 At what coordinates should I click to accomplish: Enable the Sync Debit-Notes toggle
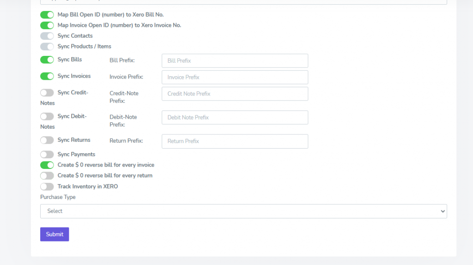(x=47, y=116)
